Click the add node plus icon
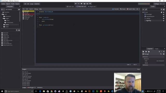Viewport: 166px width, 93px height. coord(143,10)
